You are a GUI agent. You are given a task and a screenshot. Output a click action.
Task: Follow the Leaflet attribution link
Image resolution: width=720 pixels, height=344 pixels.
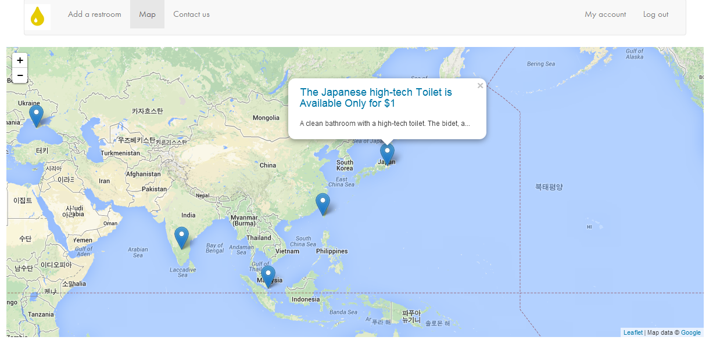click(633, 332)
